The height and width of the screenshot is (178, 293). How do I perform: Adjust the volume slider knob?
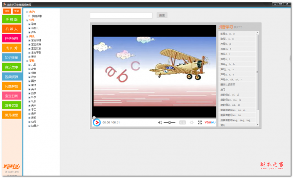pyautogui.click(x=169, y=122)
